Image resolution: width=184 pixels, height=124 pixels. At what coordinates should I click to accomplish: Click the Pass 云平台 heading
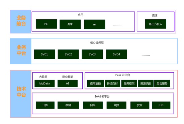point(123,75)
